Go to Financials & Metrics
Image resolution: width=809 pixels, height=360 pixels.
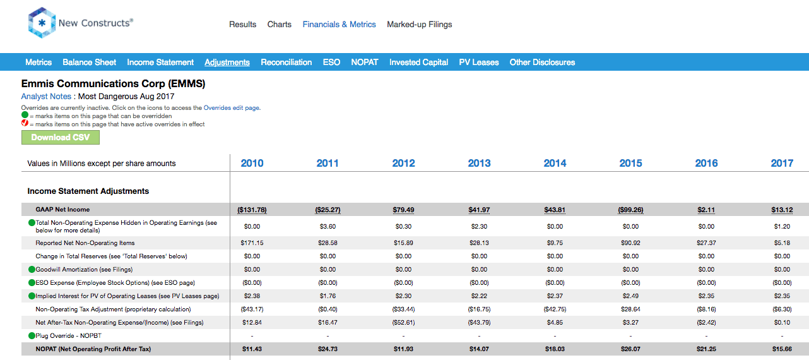pos(339,25)
